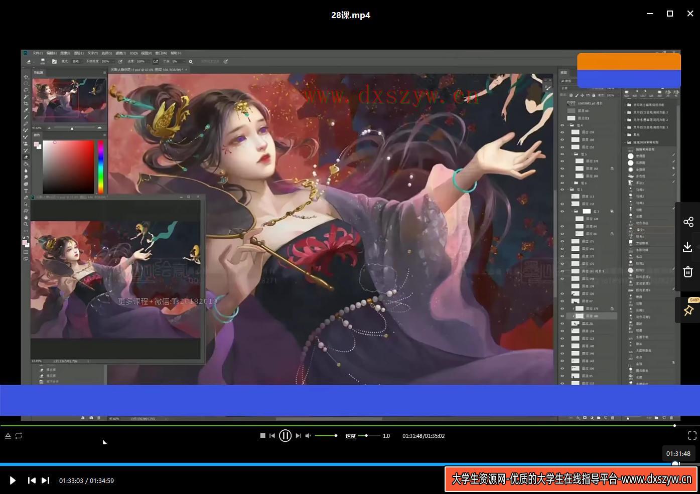This screenshot has width=700, height=494.
Task: Collapse layer group 组 3 arrow
Action: pyautogui.click(x=572, y=211)
